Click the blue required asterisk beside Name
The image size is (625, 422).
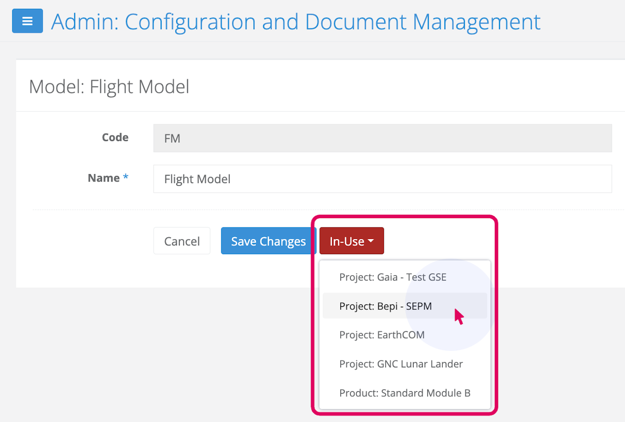(125, 178)
